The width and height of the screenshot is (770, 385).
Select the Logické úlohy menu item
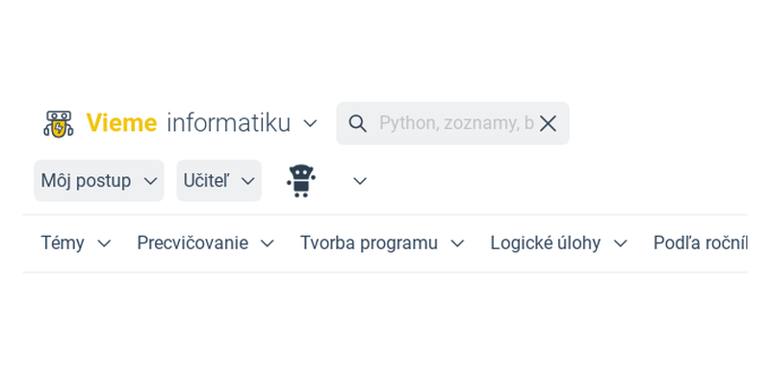(x=545, y=244)
